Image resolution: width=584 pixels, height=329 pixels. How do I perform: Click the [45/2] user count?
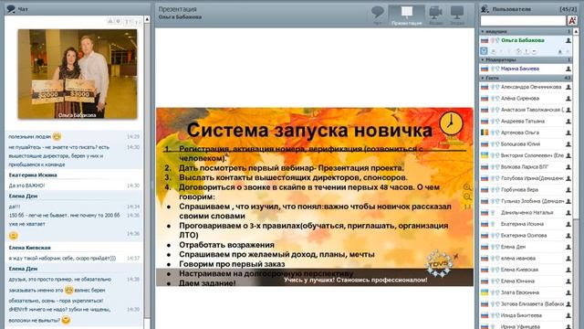(568, 9)
